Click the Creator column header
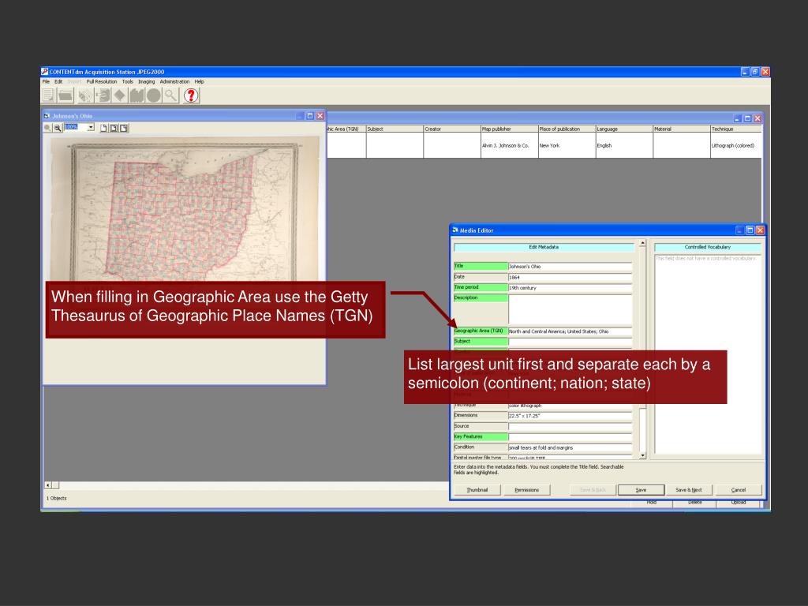The height and width of the screenshot is (606, 808). click(452, 129)
